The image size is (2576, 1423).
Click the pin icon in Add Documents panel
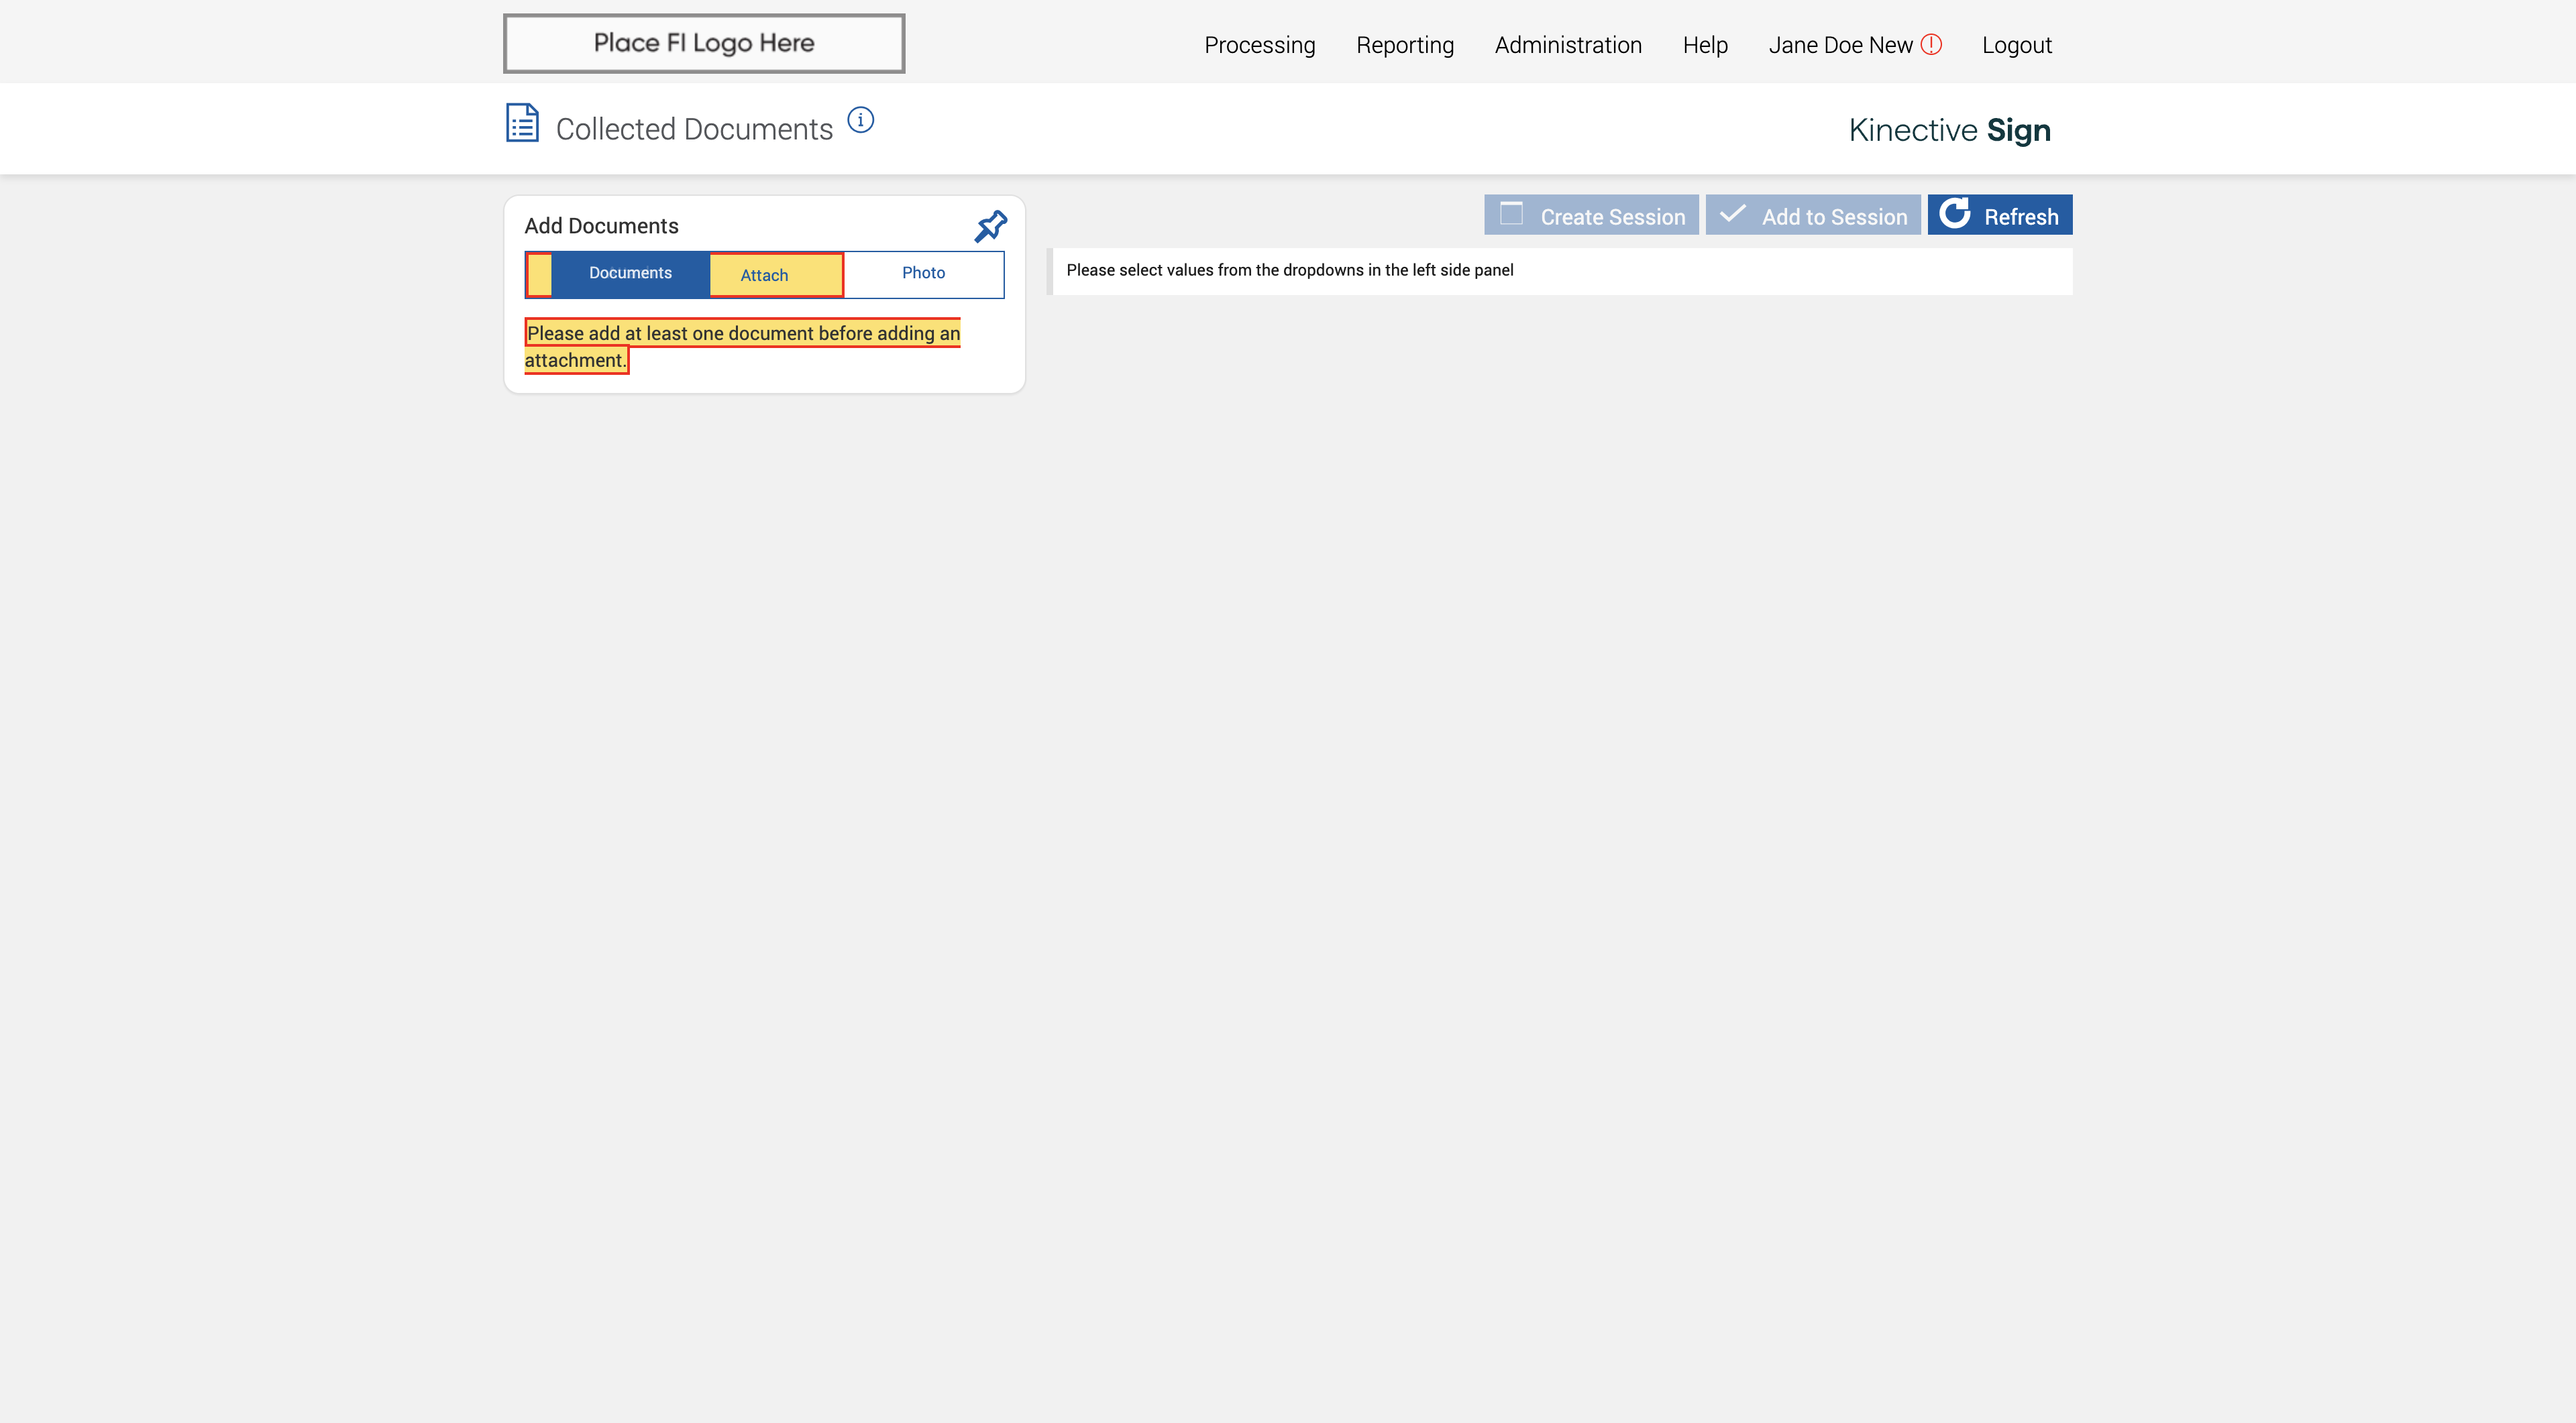coord(990,226)
